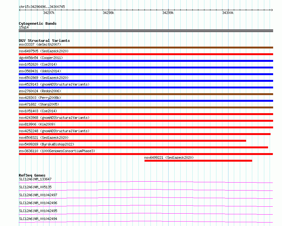This screenshot has width=282, height=226.
Task: Click the chr15:34296496..34300745 coordinate label
Action: (x=42, y=7)
